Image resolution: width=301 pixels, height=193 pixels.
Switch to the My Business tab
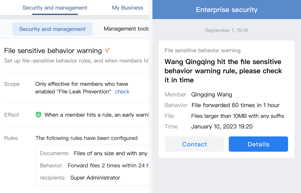127,8
